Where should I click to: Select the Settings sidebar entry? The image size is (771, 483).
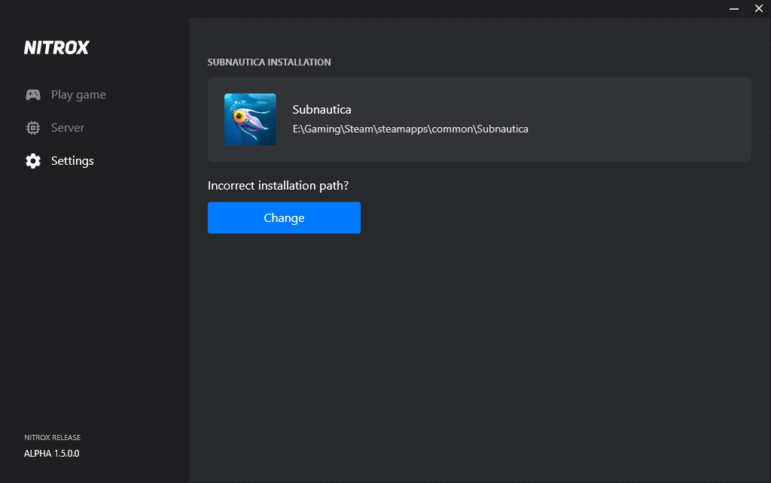[72, 160]
